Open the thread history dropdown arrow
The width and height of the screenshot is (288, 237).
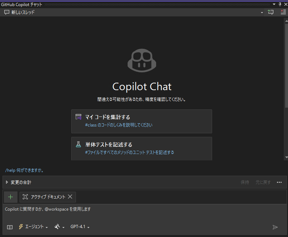262,12
